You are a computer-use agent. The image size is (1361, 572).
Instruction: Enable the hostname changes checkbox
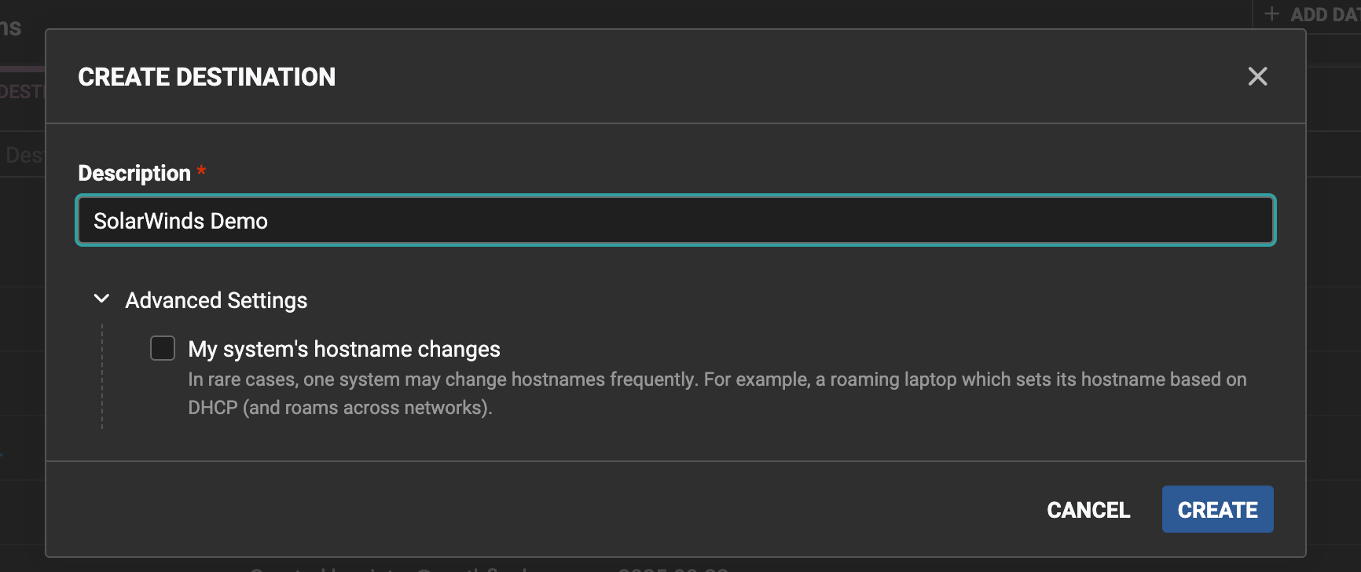click(163, 348)
